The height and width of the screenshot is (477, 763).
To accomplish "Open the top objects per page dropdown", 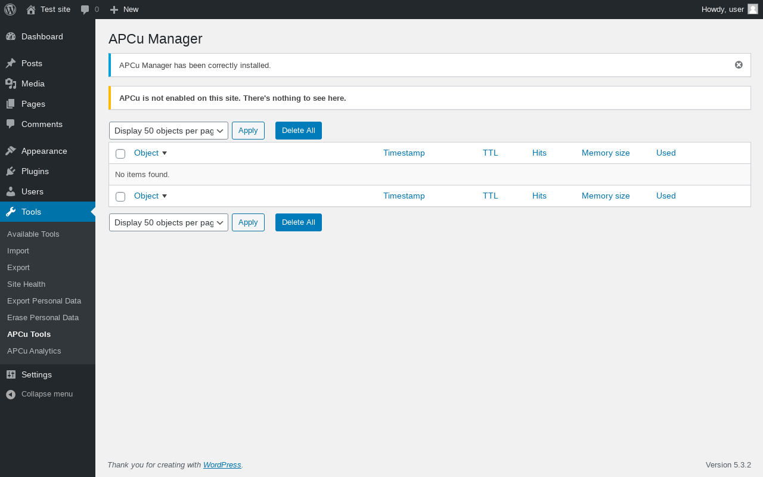I will [169, 131].
